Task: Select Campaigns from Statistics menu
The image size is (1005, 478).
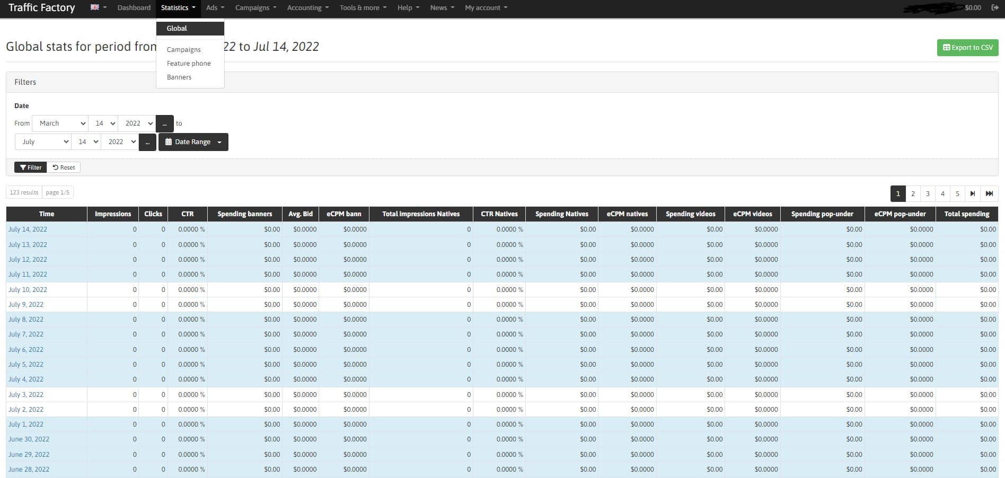Action: (x=183, y=49)
